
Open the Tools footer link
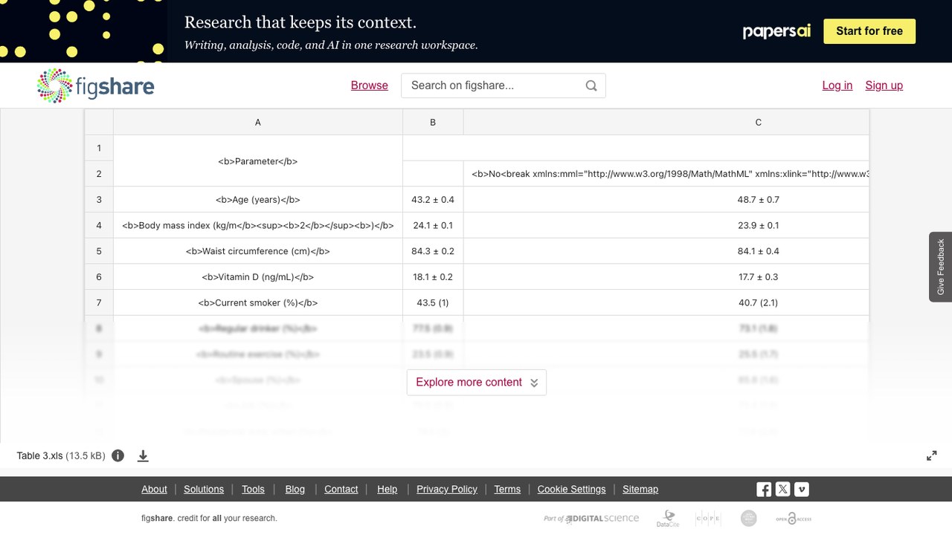click(253, 489)
